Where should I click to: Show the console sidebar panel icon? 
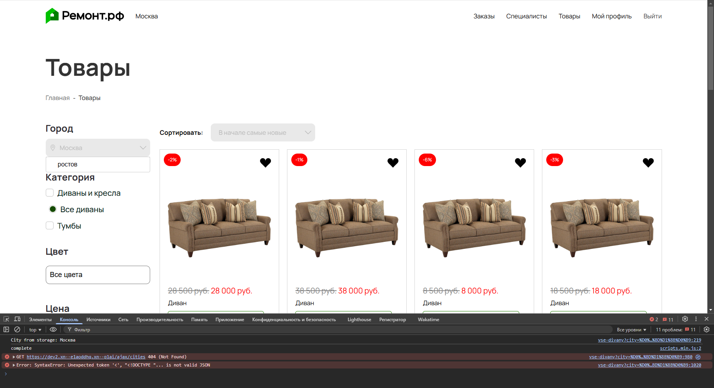(6, 329)
